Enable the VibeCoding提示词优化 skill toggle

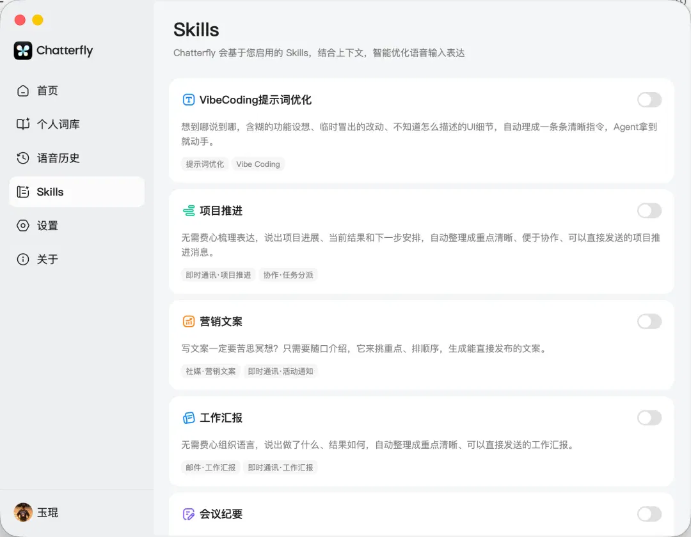(649, 100)
